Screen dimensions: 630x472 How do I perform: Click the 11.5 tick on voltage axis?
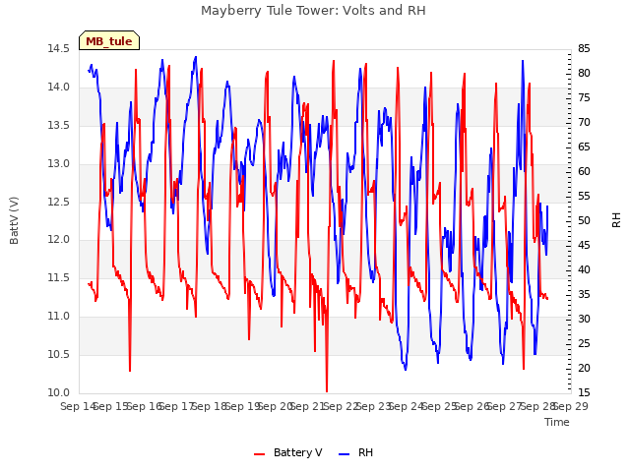pos(58,277)
